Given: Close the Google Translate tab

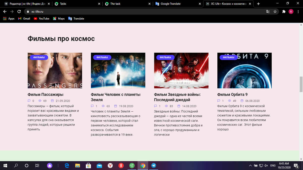Looking at the screenshot, I should click(200, 4).
